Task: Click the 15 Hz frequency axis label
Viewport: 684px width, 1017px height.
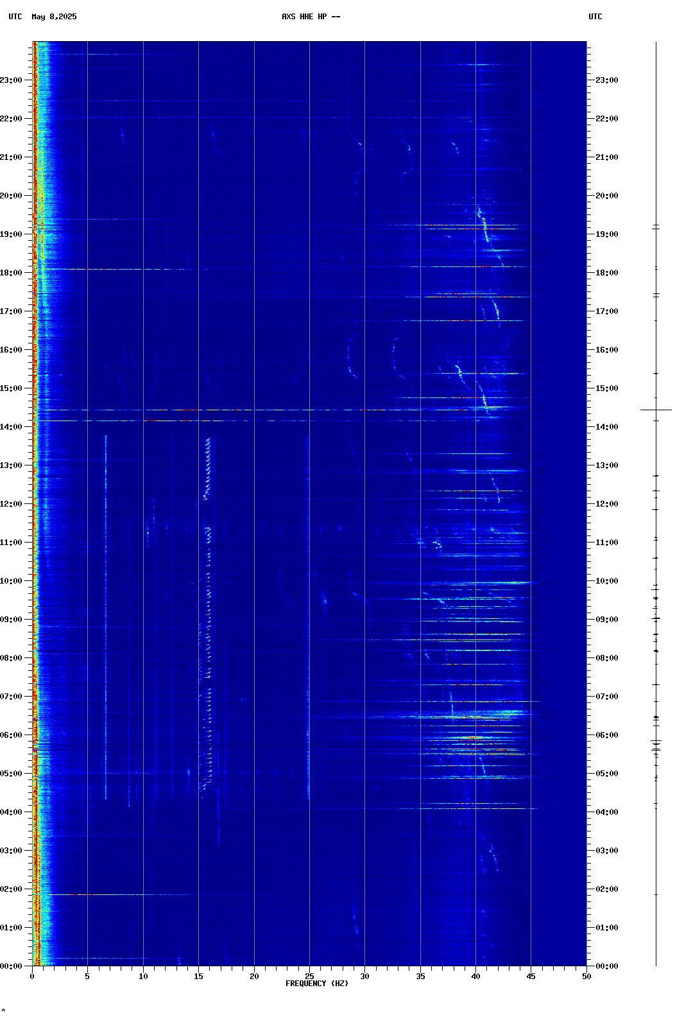Action: pos(198,977)
